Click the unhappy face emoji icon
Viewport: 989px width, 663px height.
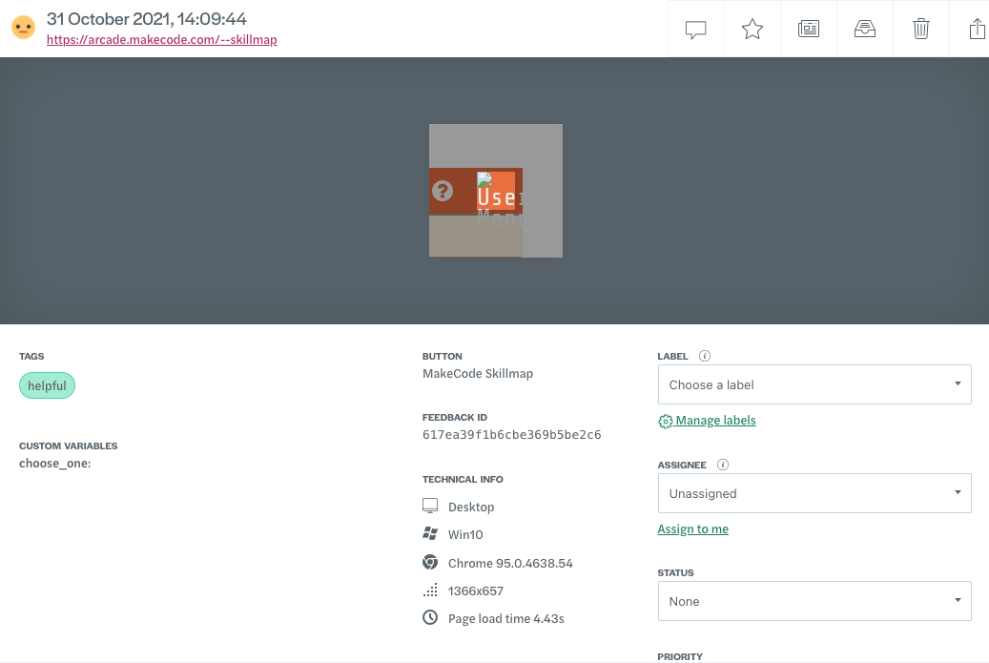click(21, 28)
